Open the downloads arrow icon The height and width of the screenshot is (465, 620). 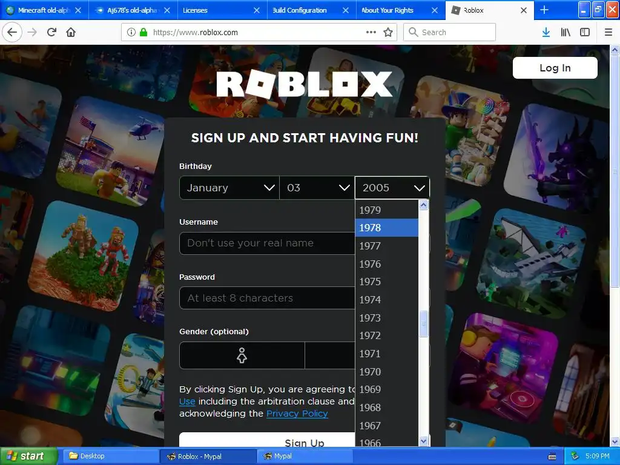click(x=546, y=32)
